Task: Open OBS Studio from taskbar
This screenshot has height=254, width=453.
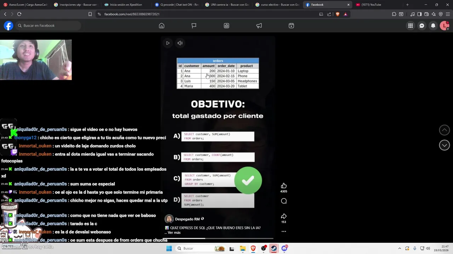Action: click(x=264, y=248)
